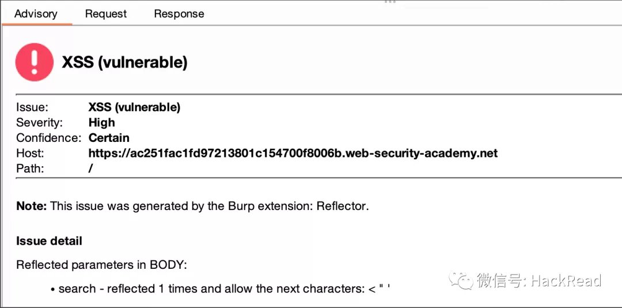Click the Path value slash
Screen dimensions: 622x308
pyautogui.click(x=91, y=169)
